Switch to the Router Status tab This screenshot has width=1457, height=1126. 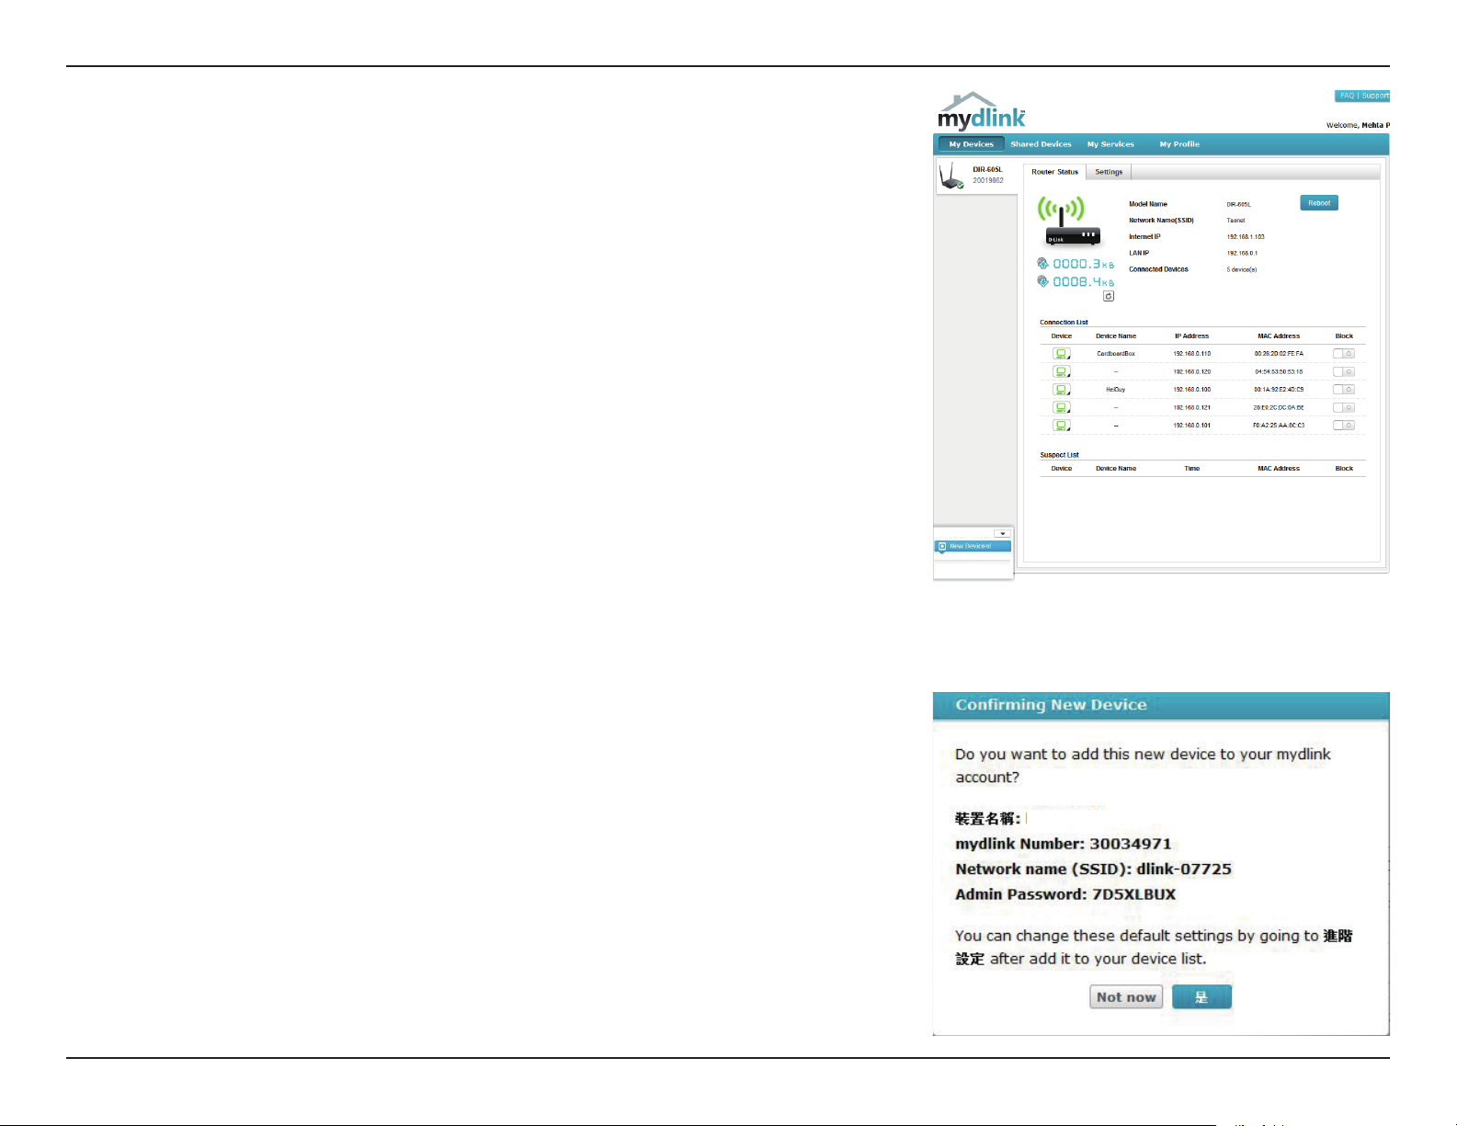click(x=1054, y=172)
